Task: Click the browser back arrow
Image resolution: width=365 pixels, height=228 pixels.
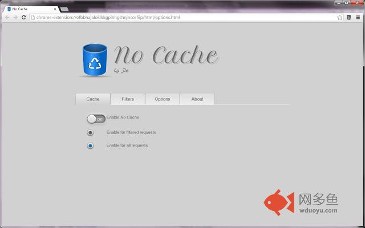Action: point(7,18)
